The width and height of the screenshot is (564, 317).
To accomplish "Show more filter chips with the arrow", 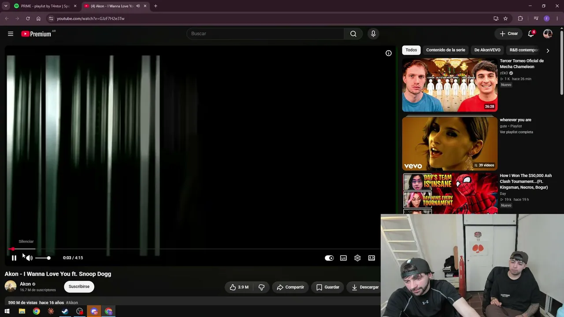I will [548, 51].
